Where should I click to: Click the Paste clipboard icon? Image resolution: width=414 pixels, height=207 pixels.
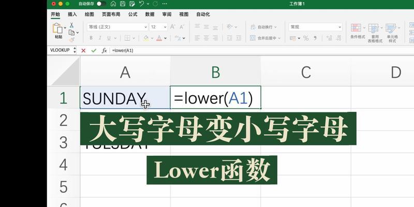point(57,28)
